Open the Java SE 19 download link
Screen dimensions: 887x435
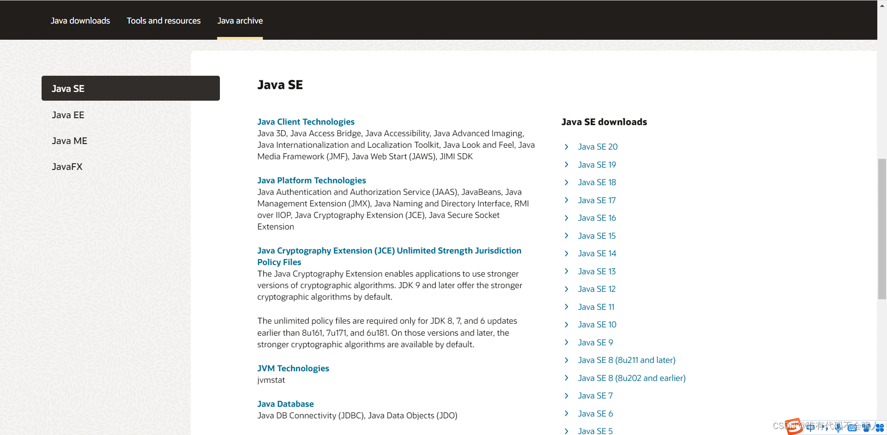click(x=597, y=165)
